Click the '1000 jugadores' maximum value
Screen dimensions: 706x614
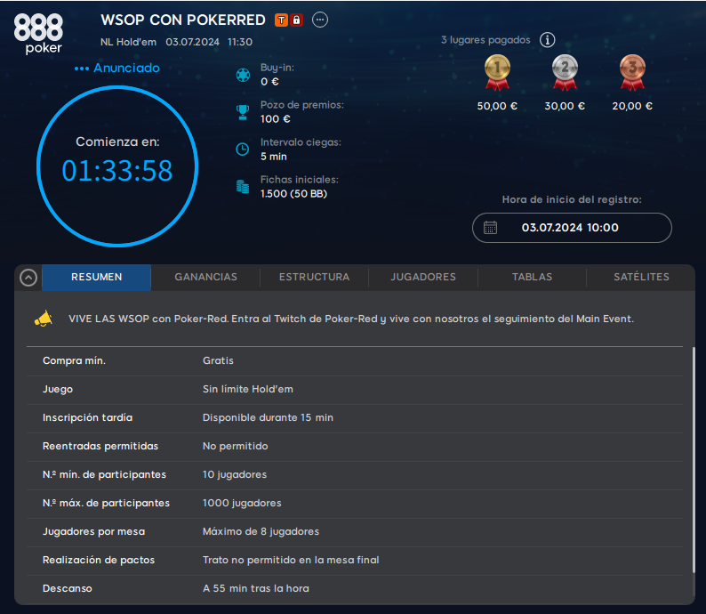tap(242, 503)
